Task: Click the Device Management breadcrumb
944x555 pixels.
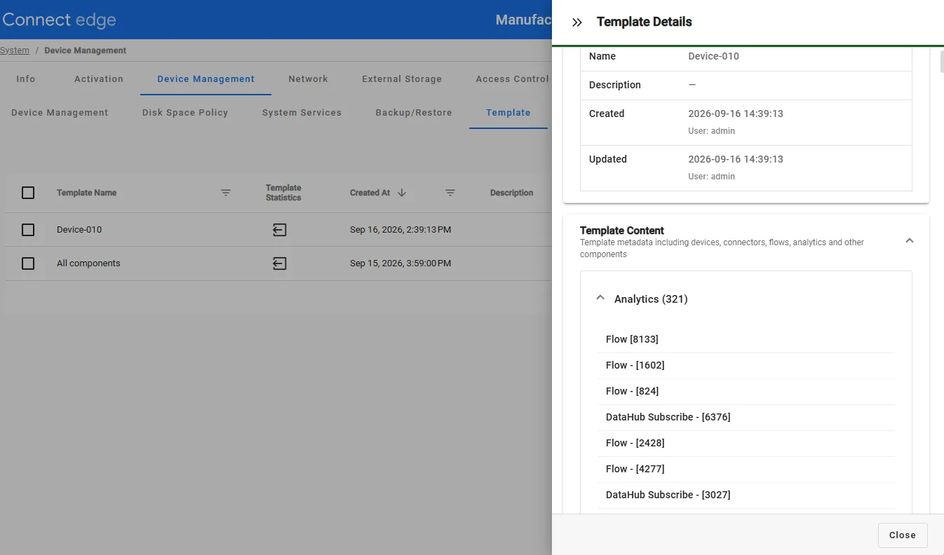Action: point(86,50)
